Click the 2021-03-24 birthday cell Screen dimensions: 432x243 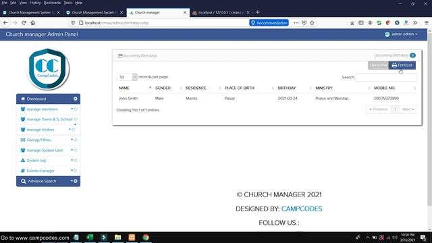coord(288,99)
